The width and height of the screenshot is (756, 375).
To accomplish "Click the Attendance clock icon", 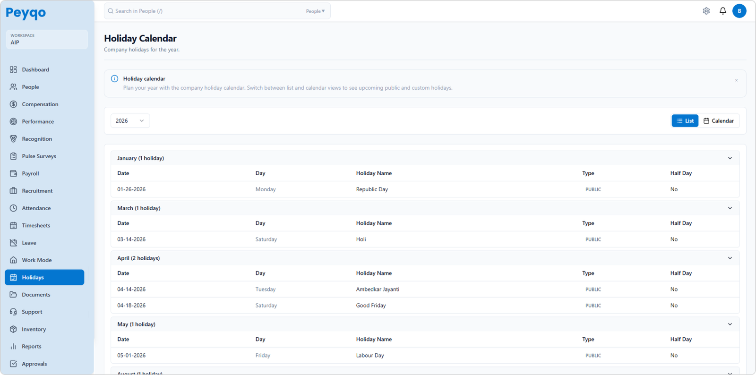I will coord(13,208).
